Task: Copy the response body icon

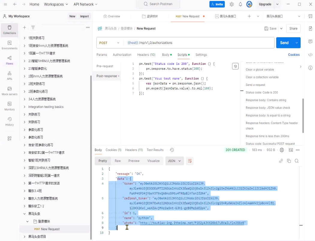Action: 289,161
